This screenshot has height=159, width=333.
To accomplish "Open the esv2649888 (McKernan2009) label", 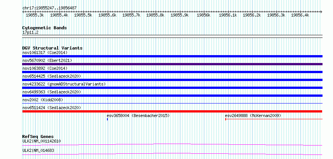I will click(253, 115).
